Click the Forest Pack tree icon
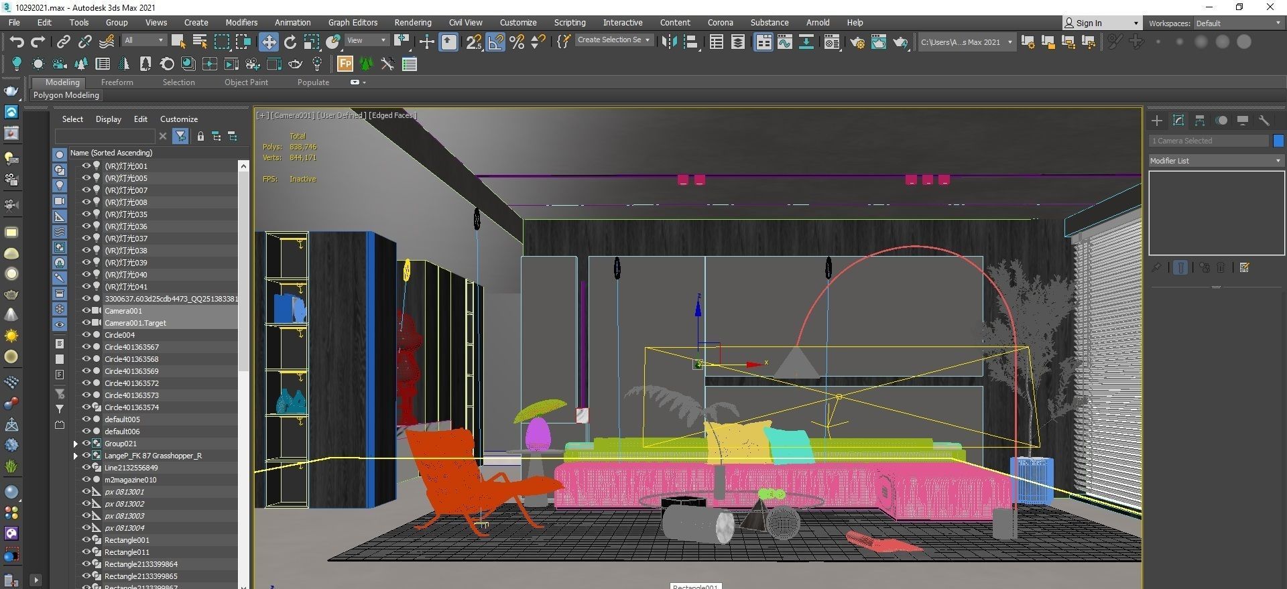Screen dimensions: 1287x589 point(366,64)
